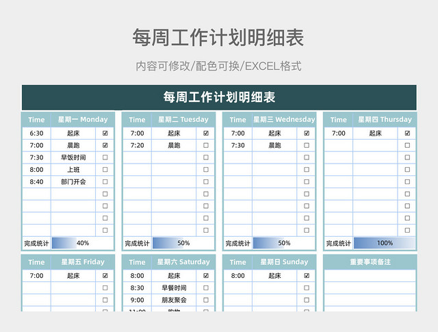This screenshot has height=332, width=438.
Task: Select the 早饭时间 task cell
Action: pos(73,157)
